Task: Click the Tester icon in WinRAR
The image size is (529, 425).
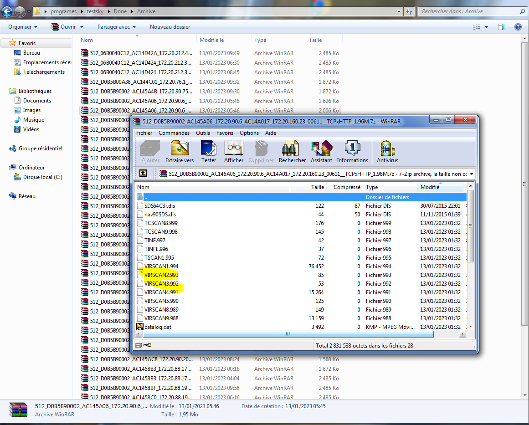Action: pos(209,151)
